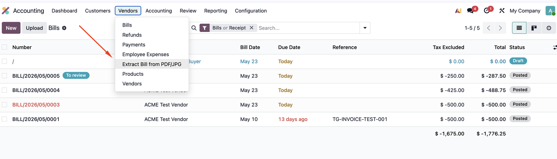This screenshot has height=159, width=557.
Task: Open the Customers menu
Action: pyautogui.click(x=97, y=11)
